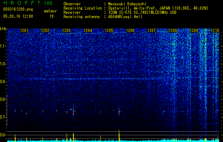Click the 0.8 frequency axis label

coord(3,99)
